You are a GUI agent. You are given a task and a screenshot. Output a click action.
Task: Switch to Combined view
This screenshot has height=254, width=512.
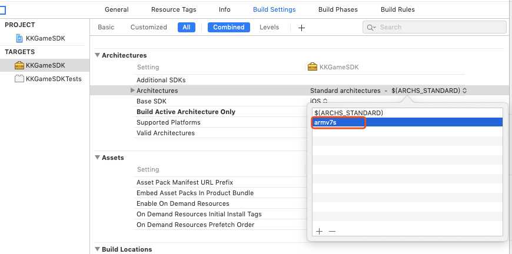228,28
